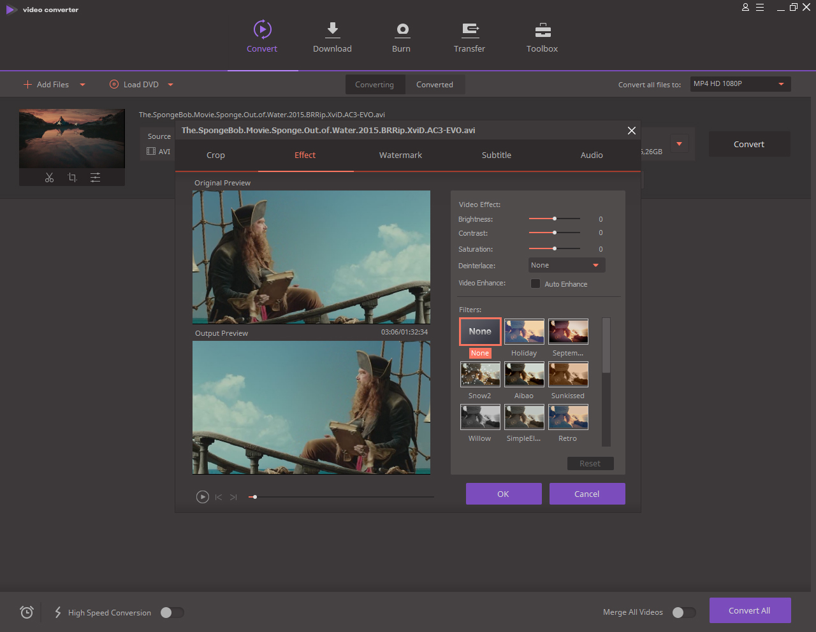Click the Add Files plus icon
This screenshot has width=816, height=632.
pos(27,84)
